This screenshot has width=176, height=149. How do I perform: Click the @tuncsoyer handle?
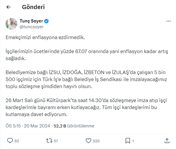click(x=31, y=27)
